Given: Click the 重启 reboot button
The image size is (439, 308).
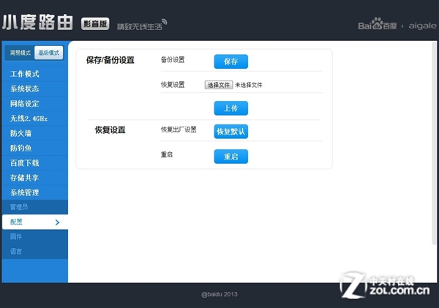Looking at the screenshot, I should coord(231,157).
